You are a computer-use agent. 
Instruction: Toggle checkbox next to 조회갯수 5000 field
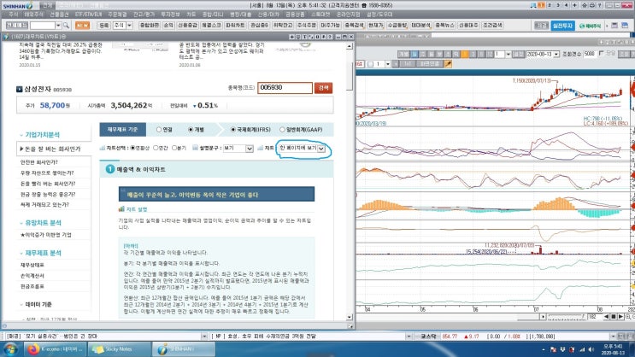click(602, 54)
